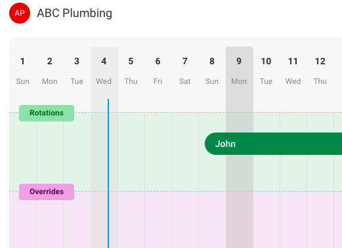The height and width of the screenshot is (248, 342).
Task: Click the red AP avatar icon
Action: (x=20, y=13)
